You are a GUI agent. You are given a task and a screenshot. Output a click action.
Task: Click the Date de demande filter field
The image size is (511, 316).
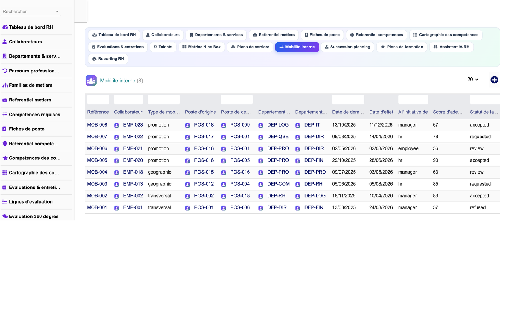click(x=348, y=99)
